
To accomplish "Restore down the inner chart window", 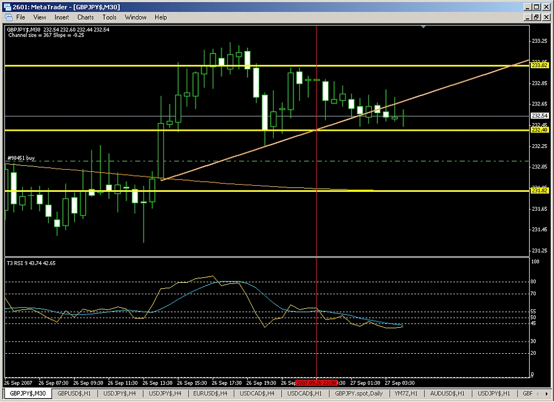I will point(535,17).
